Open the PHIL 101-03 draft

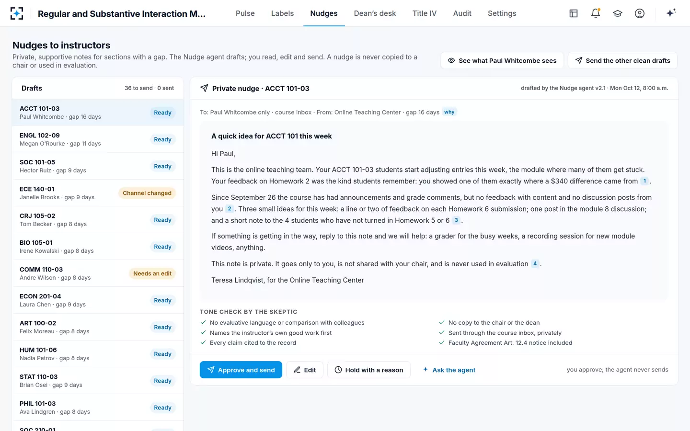coord(98,408)
